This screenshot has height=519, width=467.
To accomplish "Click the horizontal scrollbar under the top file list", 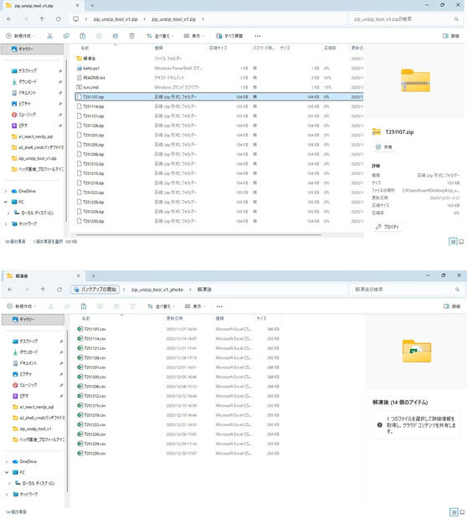I will point(198,234).
